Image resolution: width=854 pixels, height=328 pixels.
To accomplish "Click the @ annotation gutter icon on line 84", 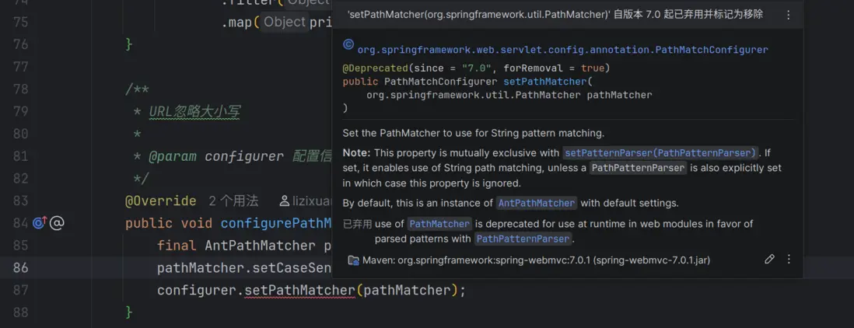I will tap(58, 222).
